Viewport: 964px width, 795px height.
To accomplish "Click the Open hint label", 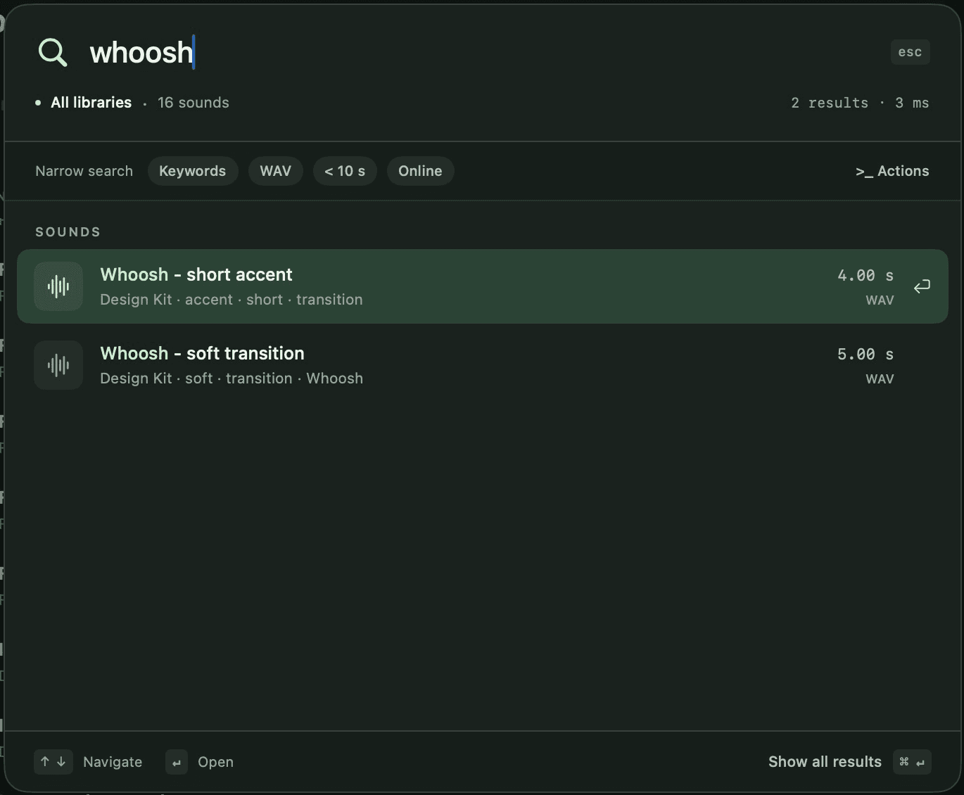I will pos(216,762).
